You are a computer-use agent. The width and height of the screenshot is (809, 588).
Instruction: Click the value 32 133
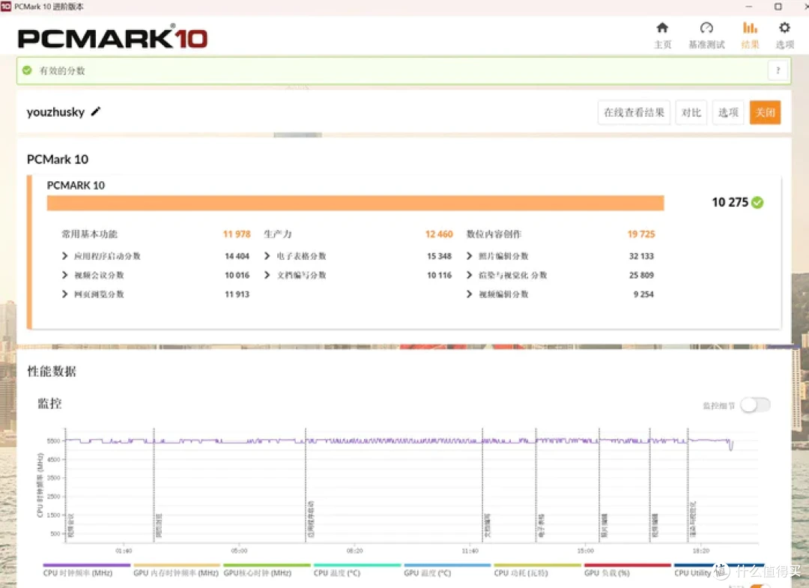641,256
